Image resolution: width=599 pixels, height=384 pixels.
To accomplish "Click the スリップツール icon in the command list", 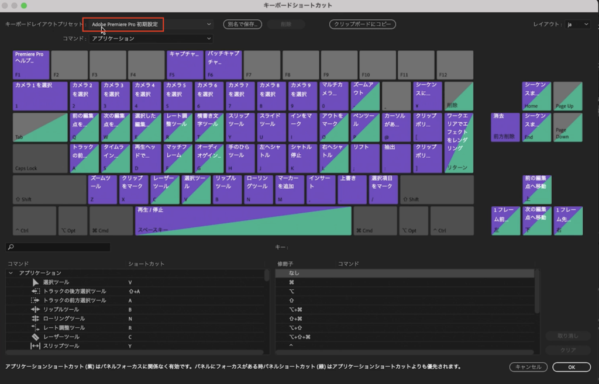I will pos(36,346).
